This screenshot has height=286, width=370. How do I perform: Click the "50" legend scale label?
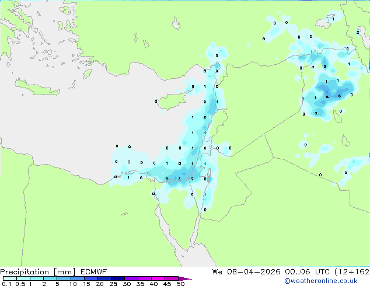pos(180,284)
